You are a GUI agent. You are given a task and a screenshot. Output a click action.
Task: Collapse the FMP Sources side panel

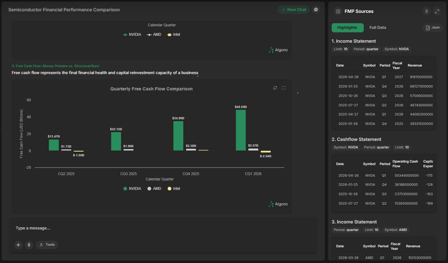tap(338, 11)
